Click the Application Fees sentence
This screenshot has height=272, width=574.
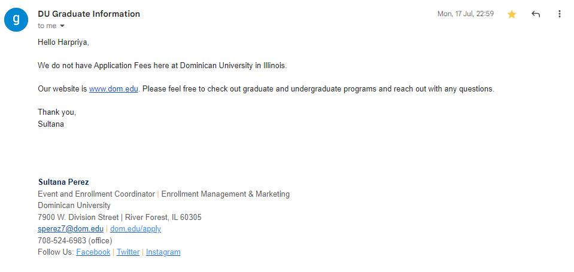tap(162, 66)
